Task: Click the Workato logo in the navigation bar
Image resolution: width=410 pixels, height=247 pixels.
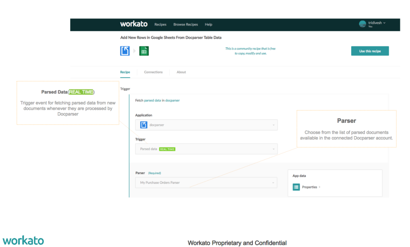Action: pyautogui.click(x=134, y=24)
